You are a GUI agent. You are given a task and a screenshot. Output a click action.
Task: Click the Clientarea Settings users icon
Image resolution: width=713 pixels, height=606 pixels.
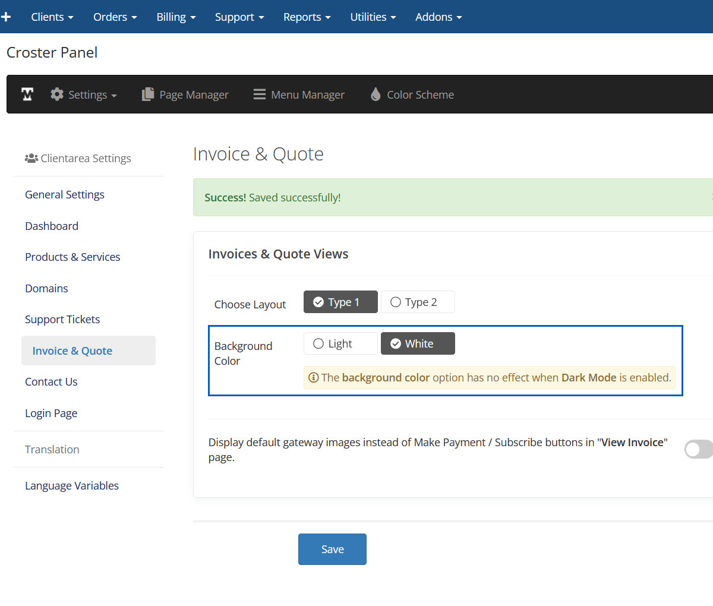[31, 159]
